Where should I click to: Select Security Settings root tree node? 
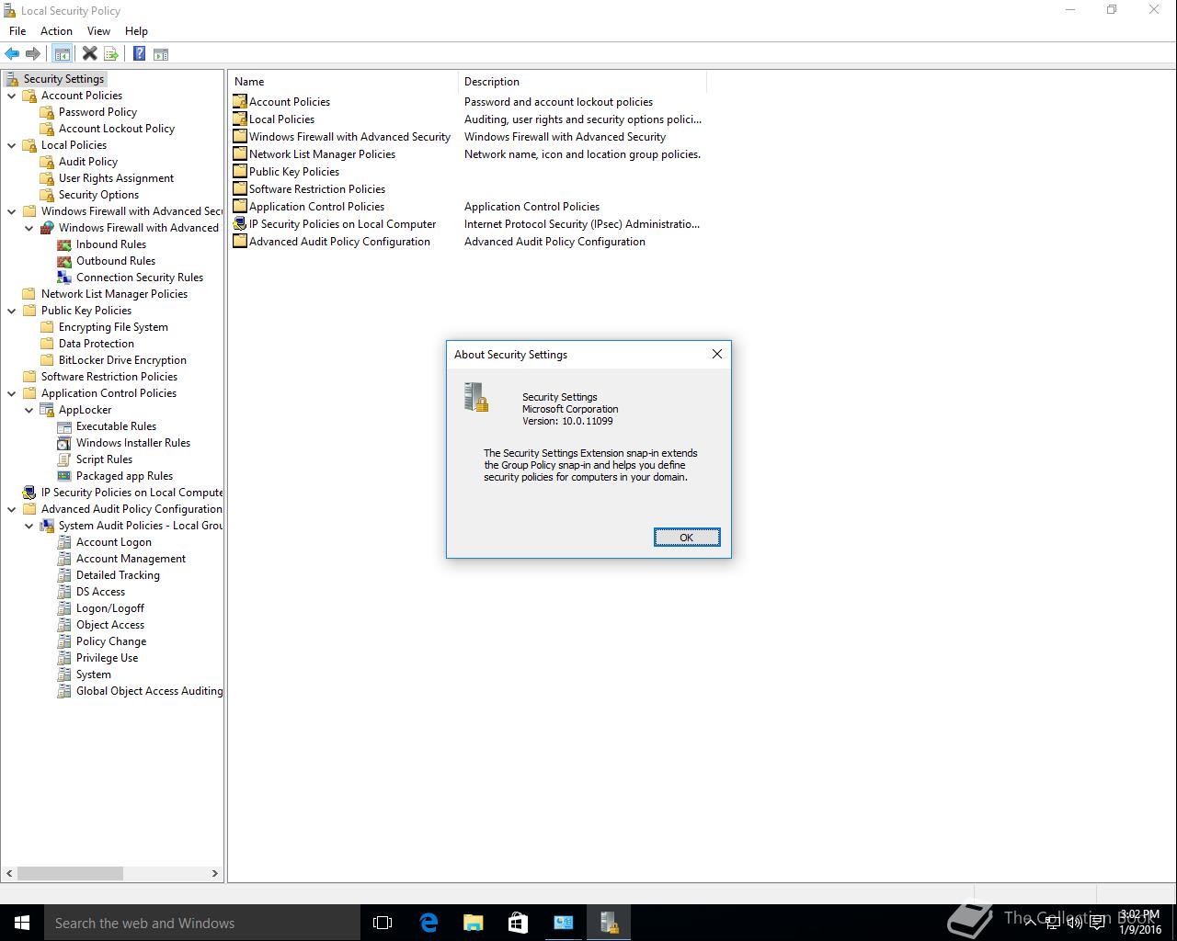tap(63, 79)
